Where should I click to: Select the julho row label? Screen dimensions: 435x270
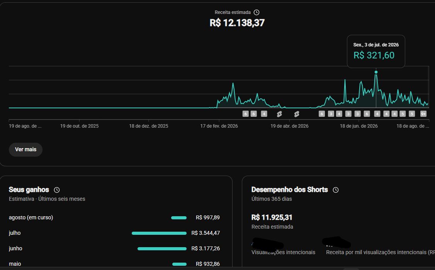[x=15, y=233]
